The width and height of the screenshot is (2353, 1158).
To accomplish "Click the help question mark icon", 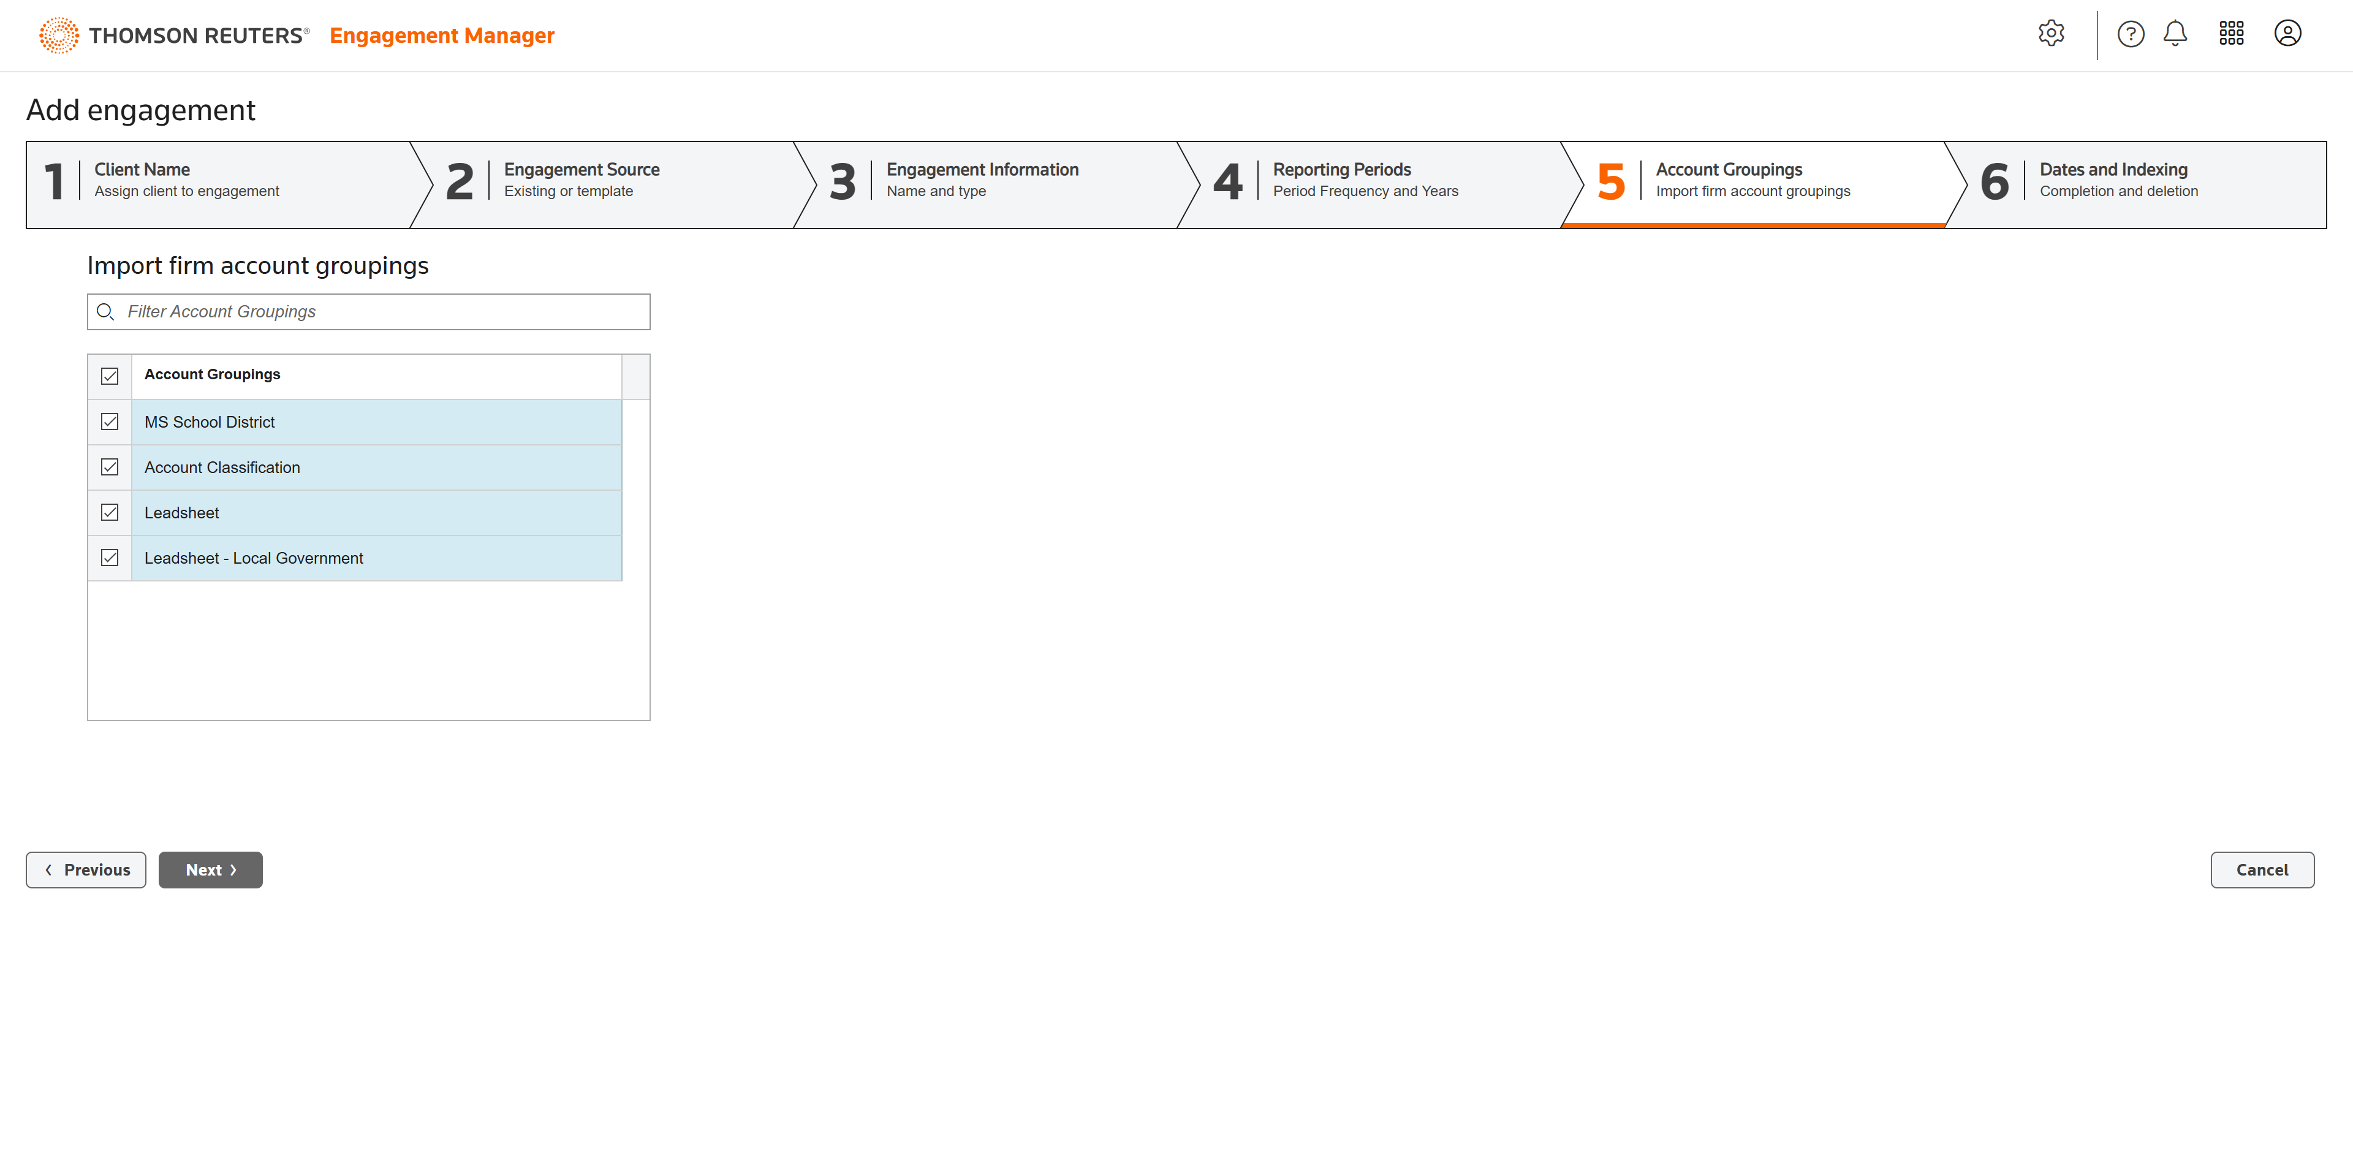I will [2130, 34].
